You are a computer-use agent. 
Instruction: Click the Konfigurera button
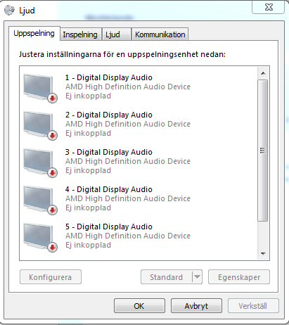coord(51,277)
